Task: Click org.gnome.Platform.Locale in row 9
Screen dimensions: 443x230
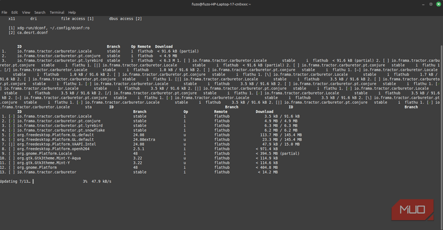Action: tap(45, 154)
